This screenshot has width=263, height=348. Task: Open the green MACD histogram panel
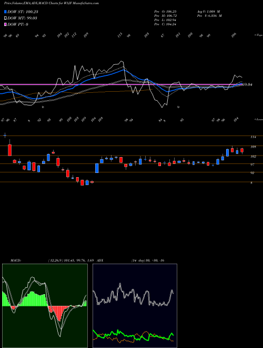45,306
